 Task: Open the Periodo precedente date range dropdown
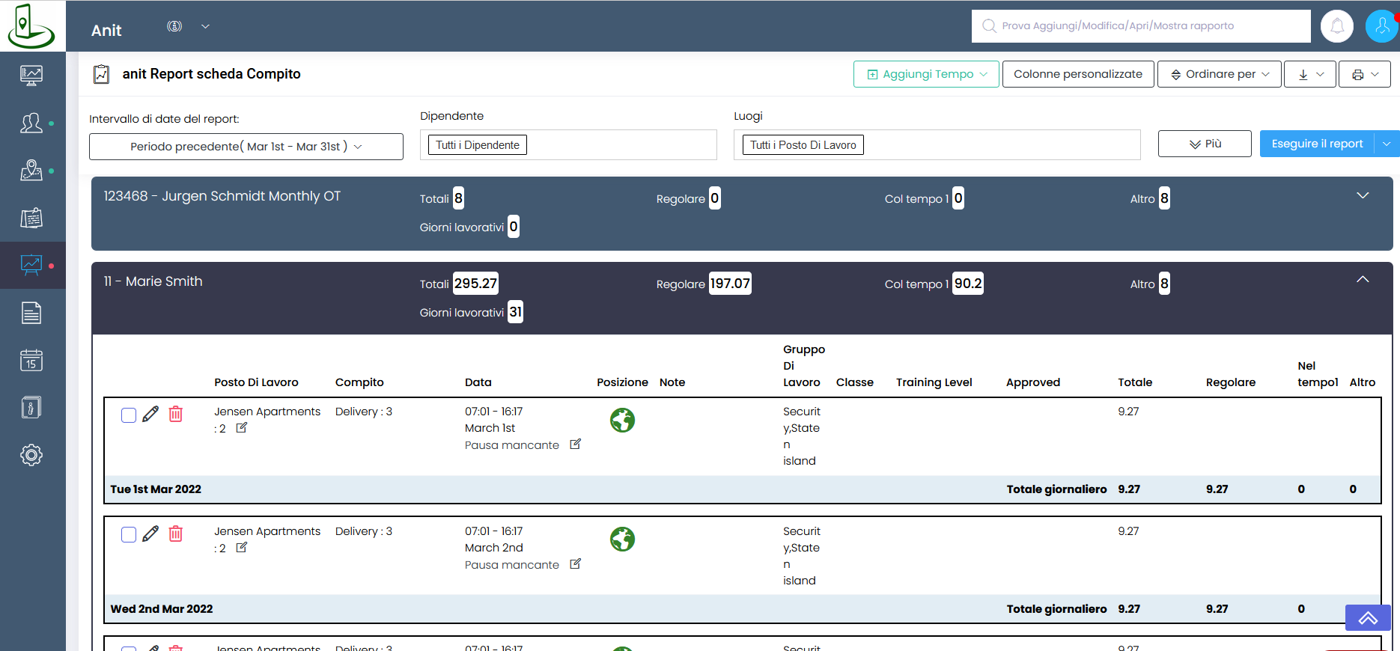(246, 147)
